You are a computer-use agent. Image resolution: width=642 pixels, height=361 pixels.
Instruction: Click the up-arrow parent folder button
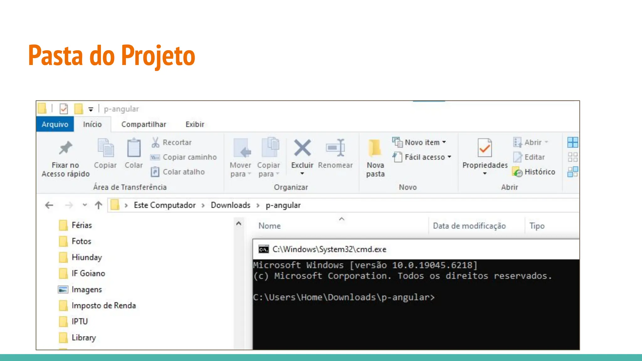[x=98, y=205]
